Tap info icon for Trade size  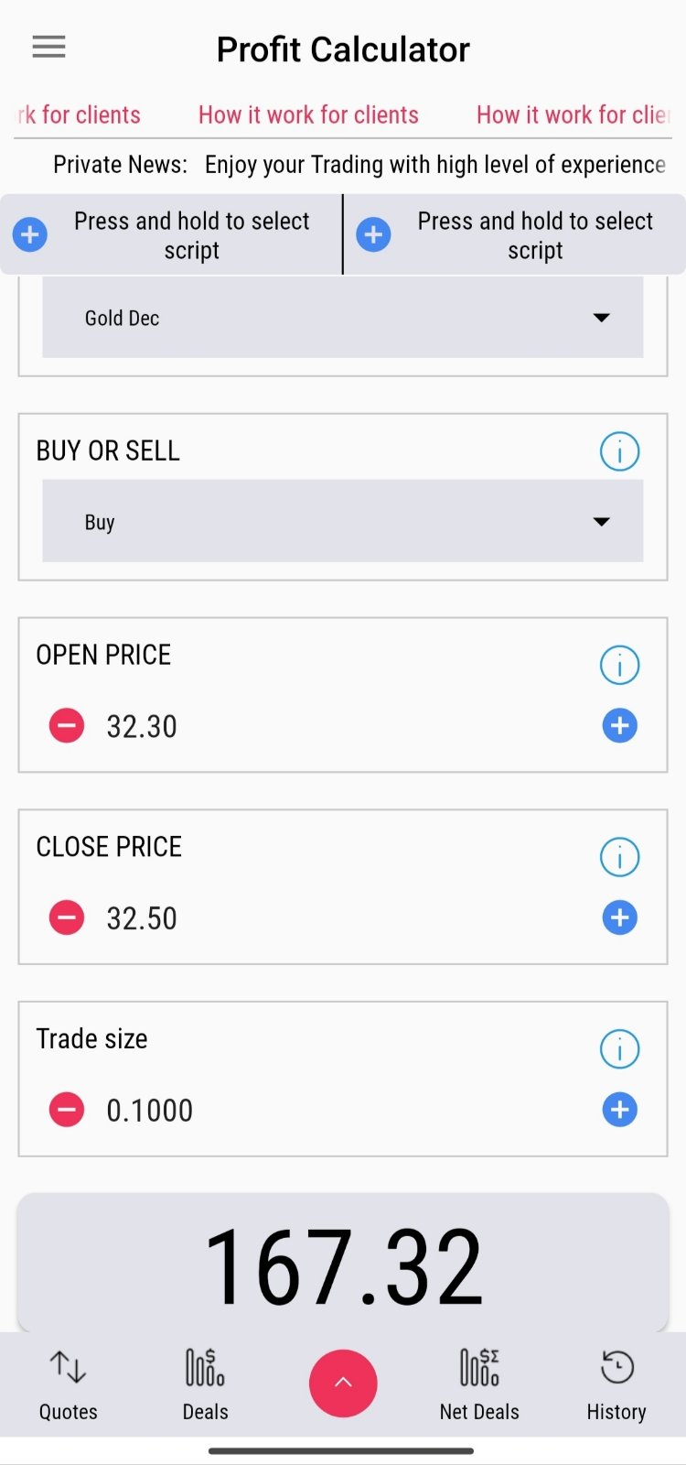coord(619,1049)
